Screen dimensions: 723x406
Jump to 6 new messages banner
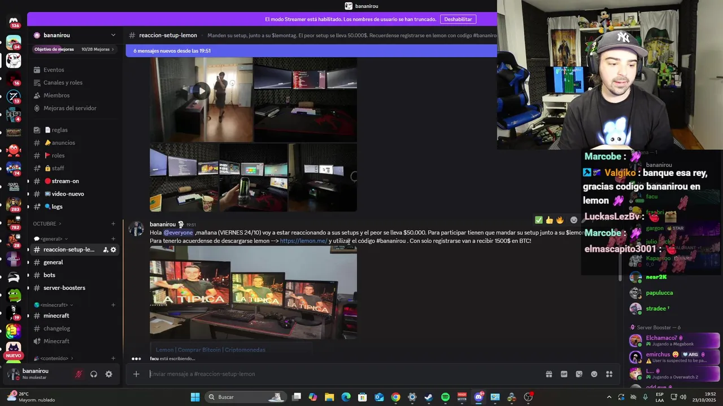[x=311, y=51]
